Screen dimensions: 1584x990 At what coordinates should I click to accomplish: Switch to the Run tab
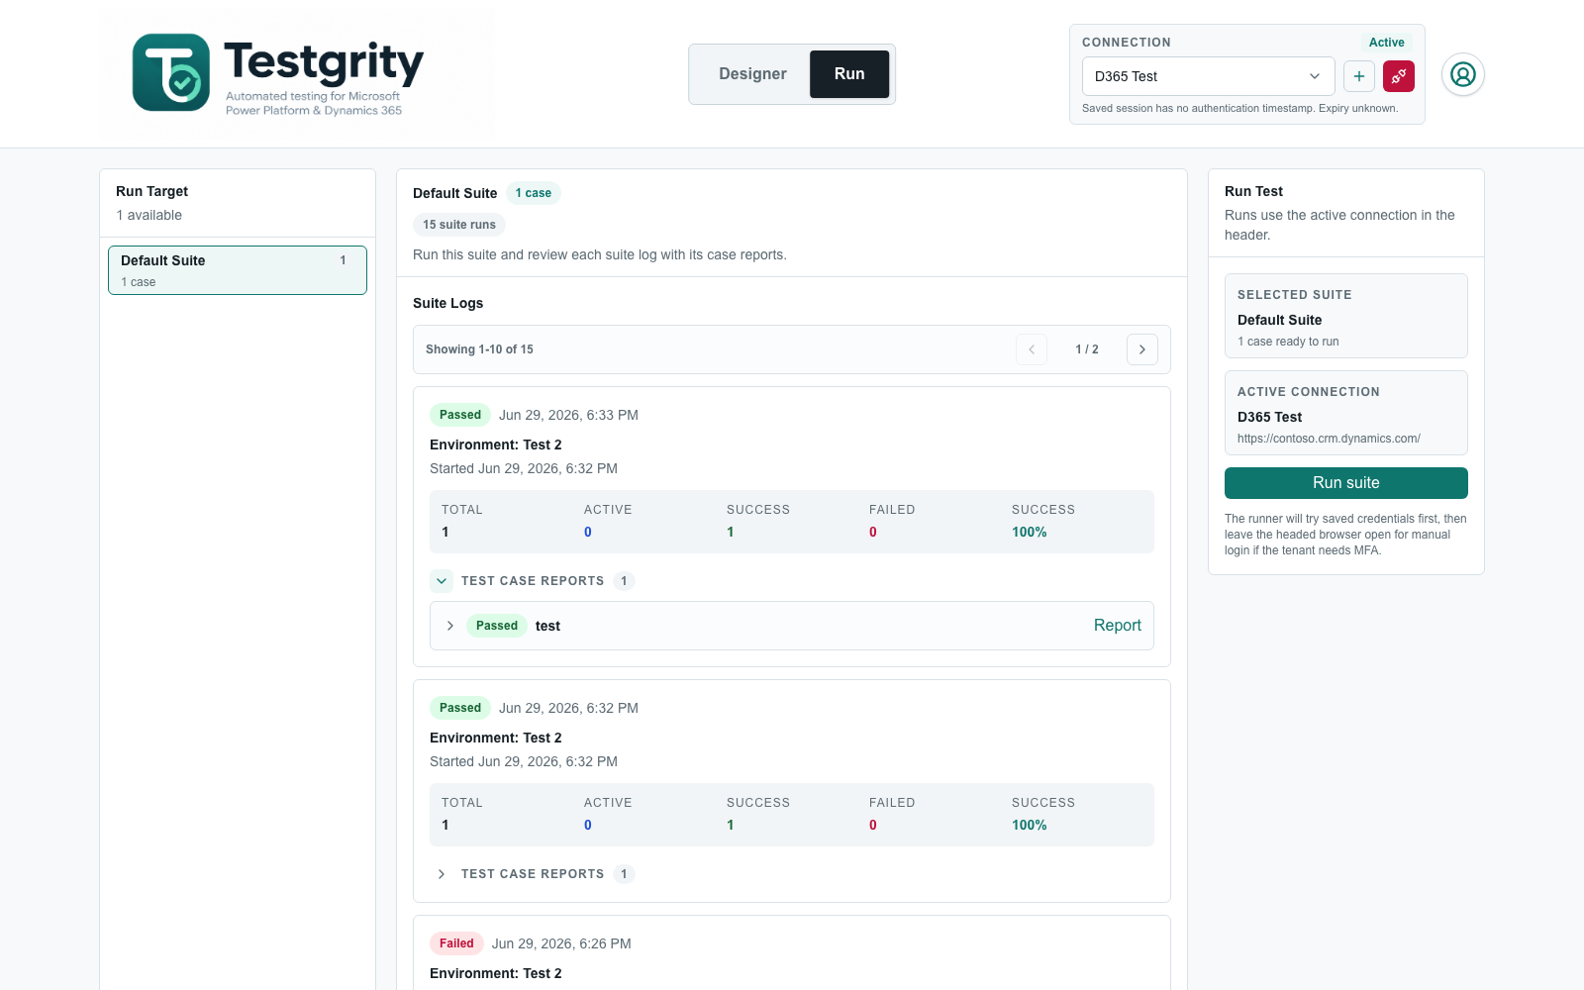click(x=849, y=74)
